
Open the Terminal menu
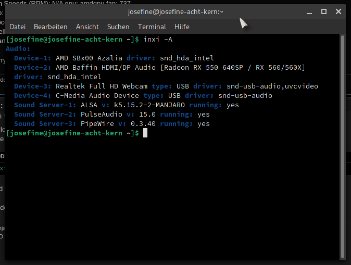(x=152, y=27)
